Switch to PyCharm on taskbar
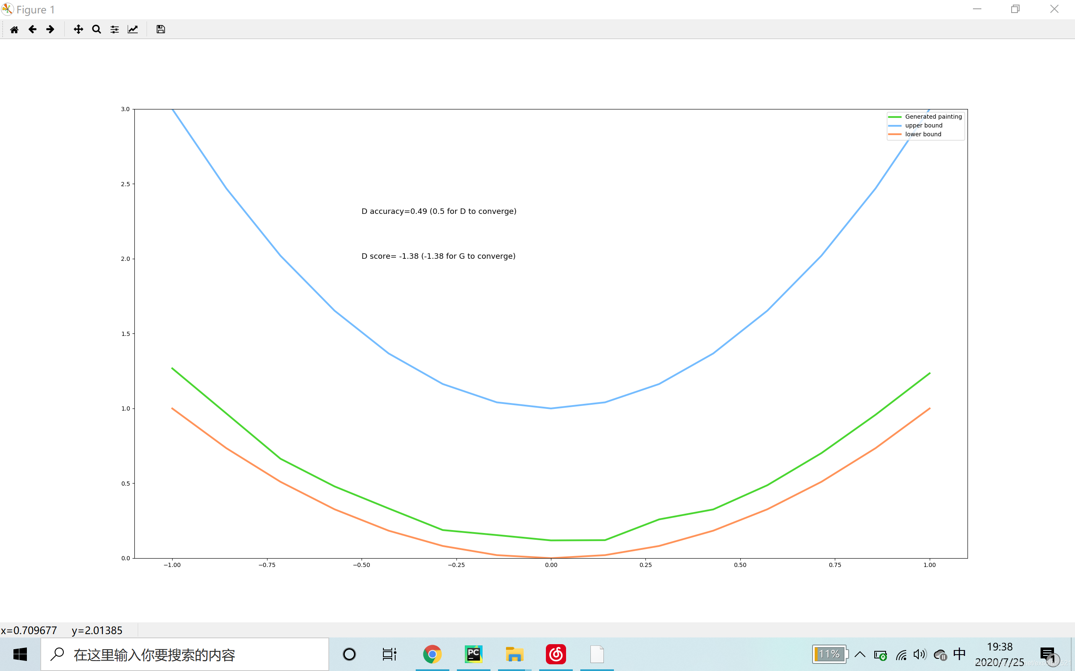Viewport: 1075px width, 671px height. pos(473,654)
